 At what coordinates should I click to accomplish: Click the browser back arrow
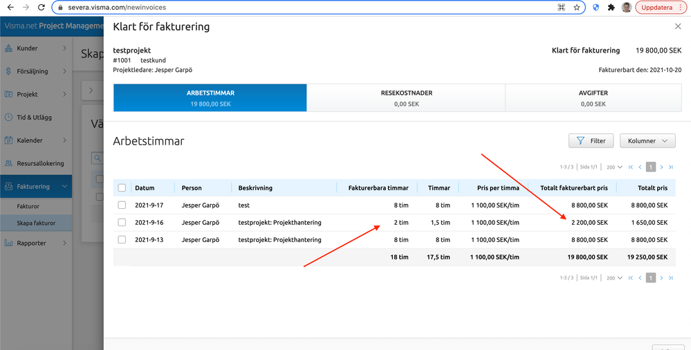coord(10,8)
